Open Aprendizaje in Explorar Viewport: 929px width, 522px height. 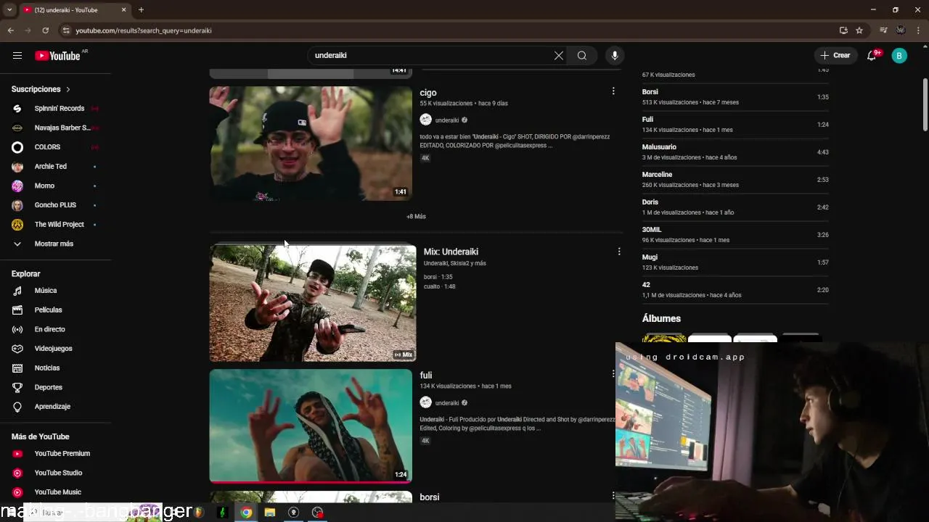tap(55, 407)
